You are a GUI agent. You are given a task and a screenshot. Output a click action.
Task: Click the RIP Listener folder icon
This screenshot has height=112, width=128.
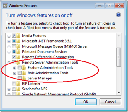click(18, 84)
